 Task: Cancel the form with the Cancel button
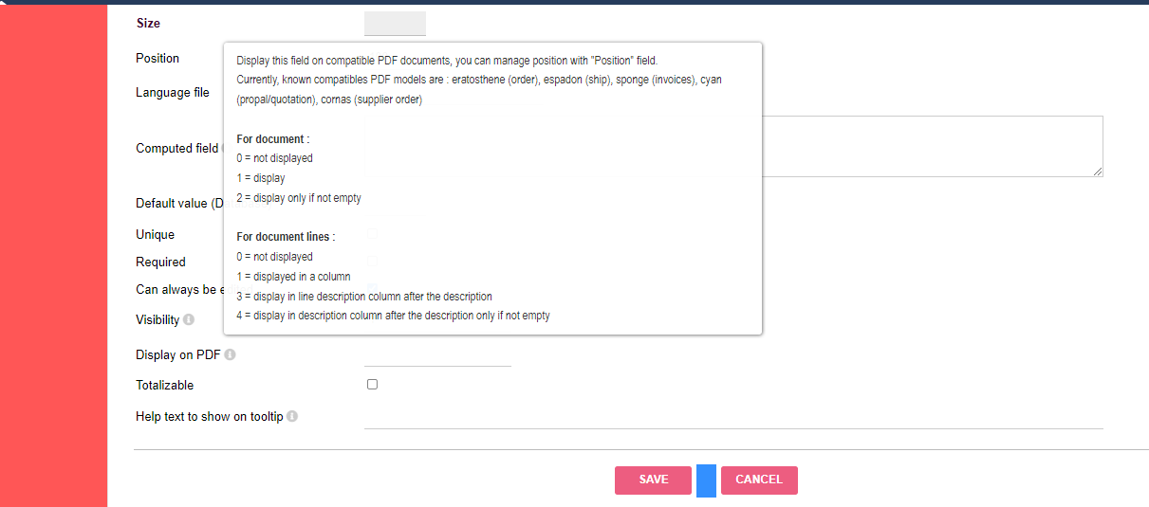coord(759,480)
